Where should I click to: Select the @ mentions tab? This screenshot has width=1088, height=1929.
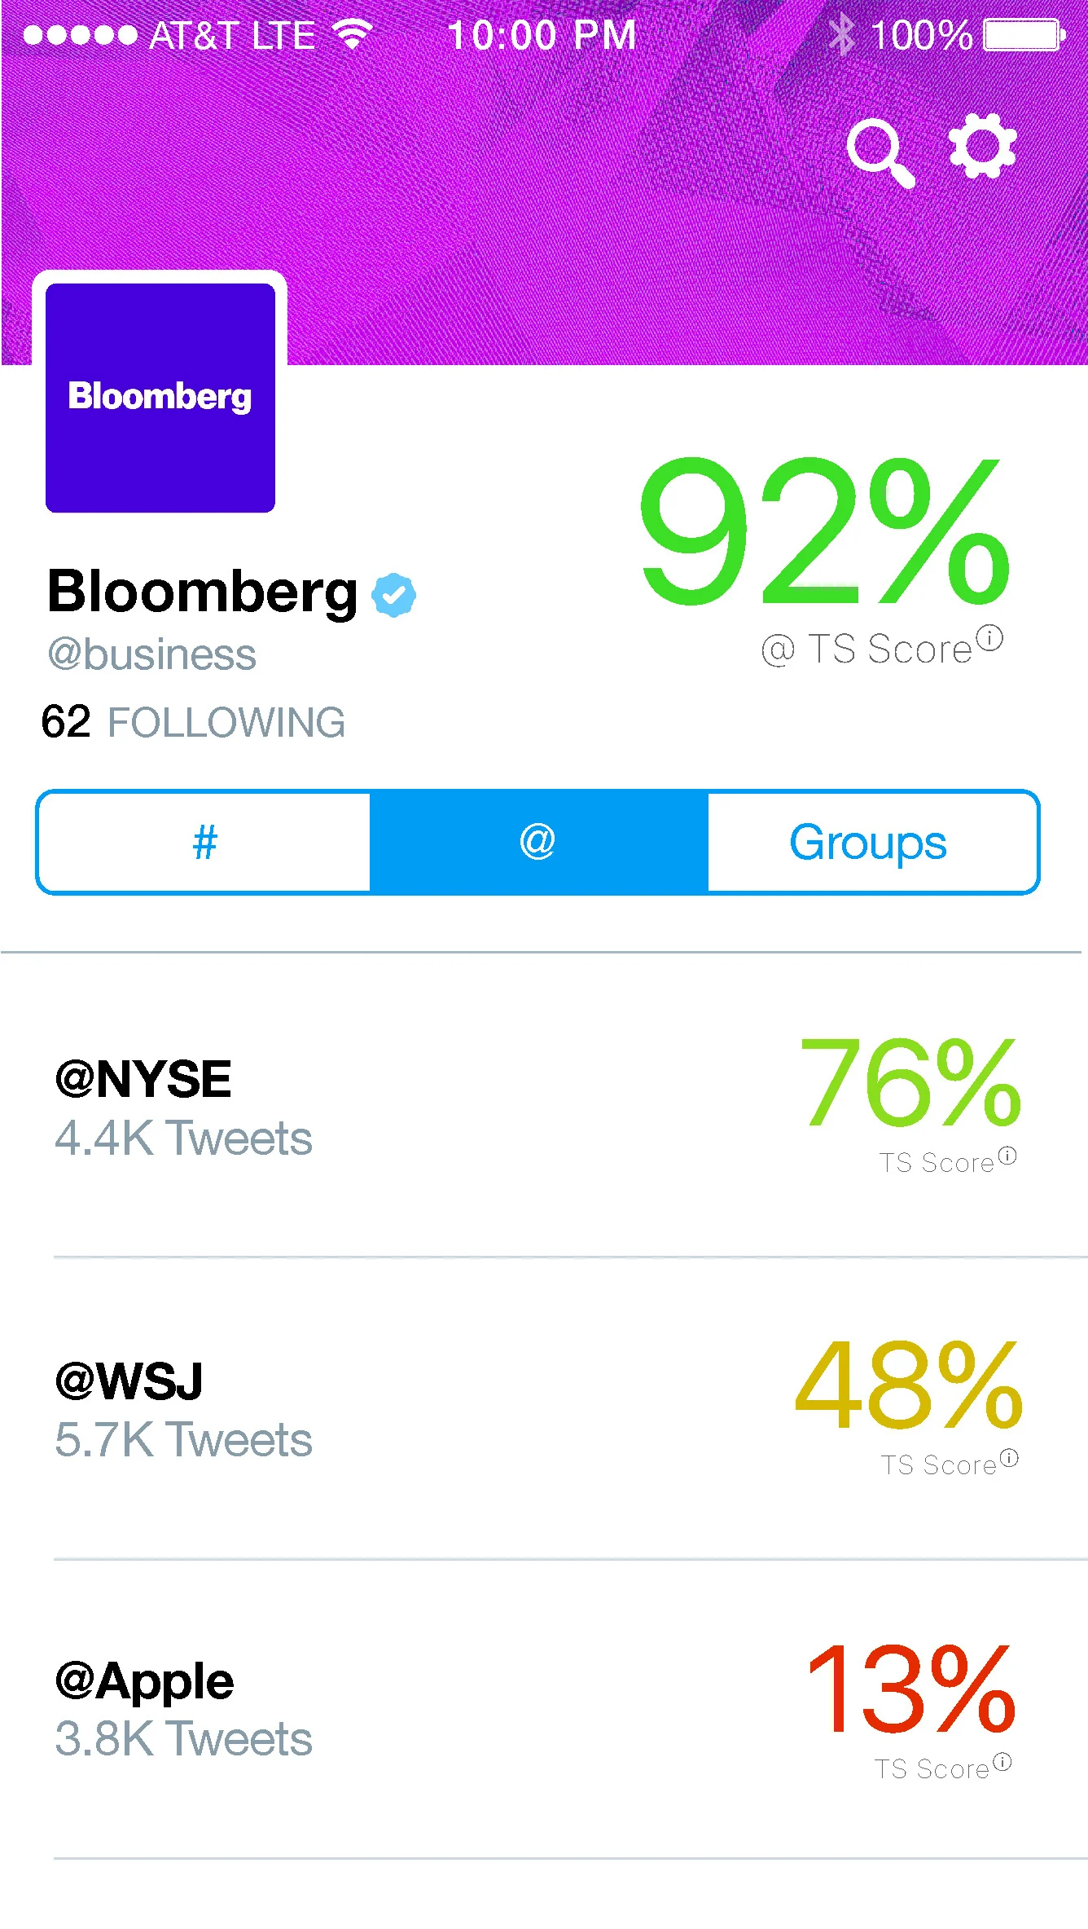538,842
